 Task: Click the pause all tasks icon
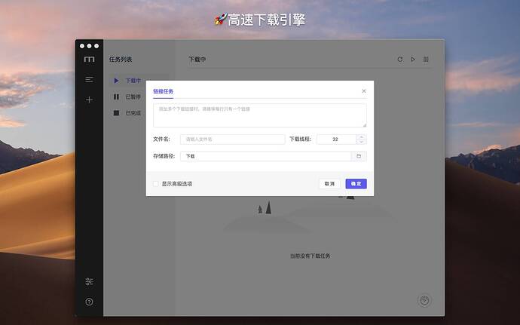[x=426, y=59]
